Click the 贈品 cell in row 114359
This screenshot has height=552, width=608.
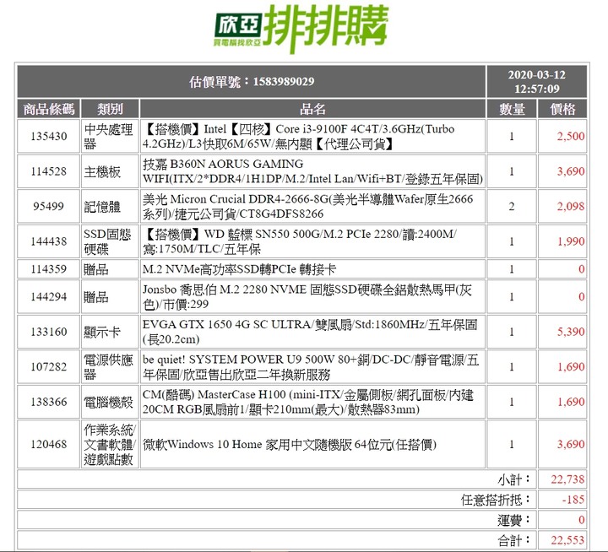[x=110, y=269]
